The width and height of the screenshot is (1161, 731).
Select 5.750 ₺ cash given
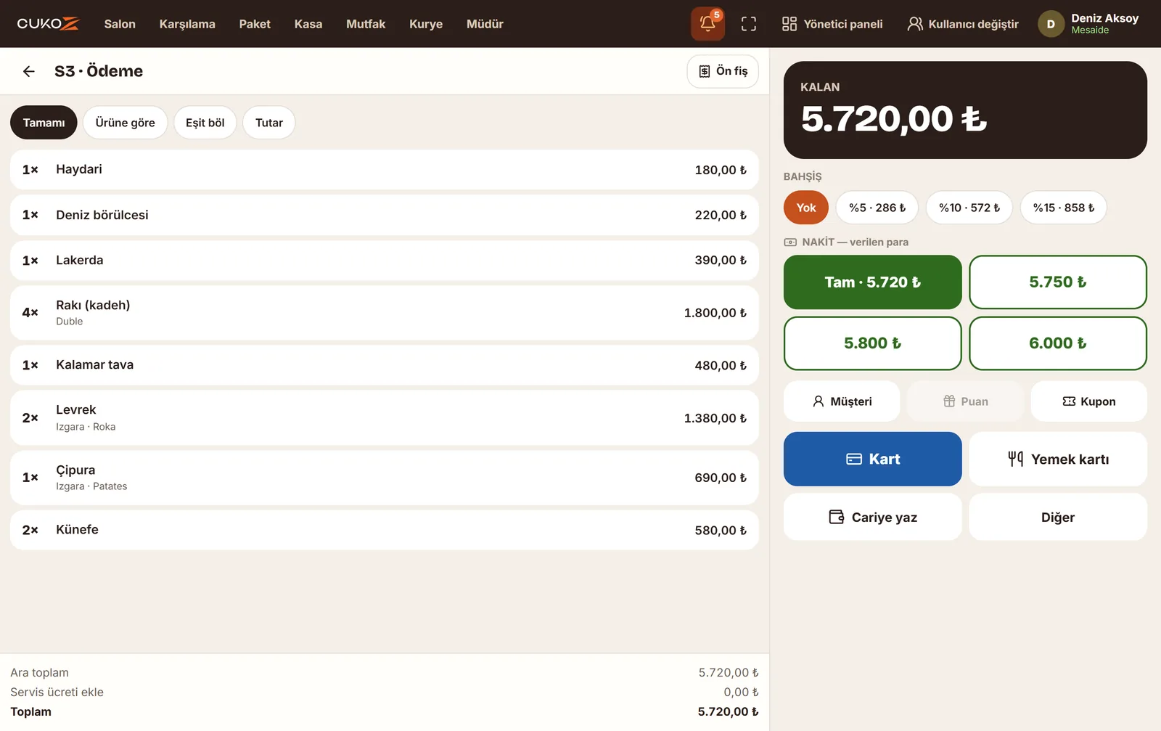(1058, 282)
